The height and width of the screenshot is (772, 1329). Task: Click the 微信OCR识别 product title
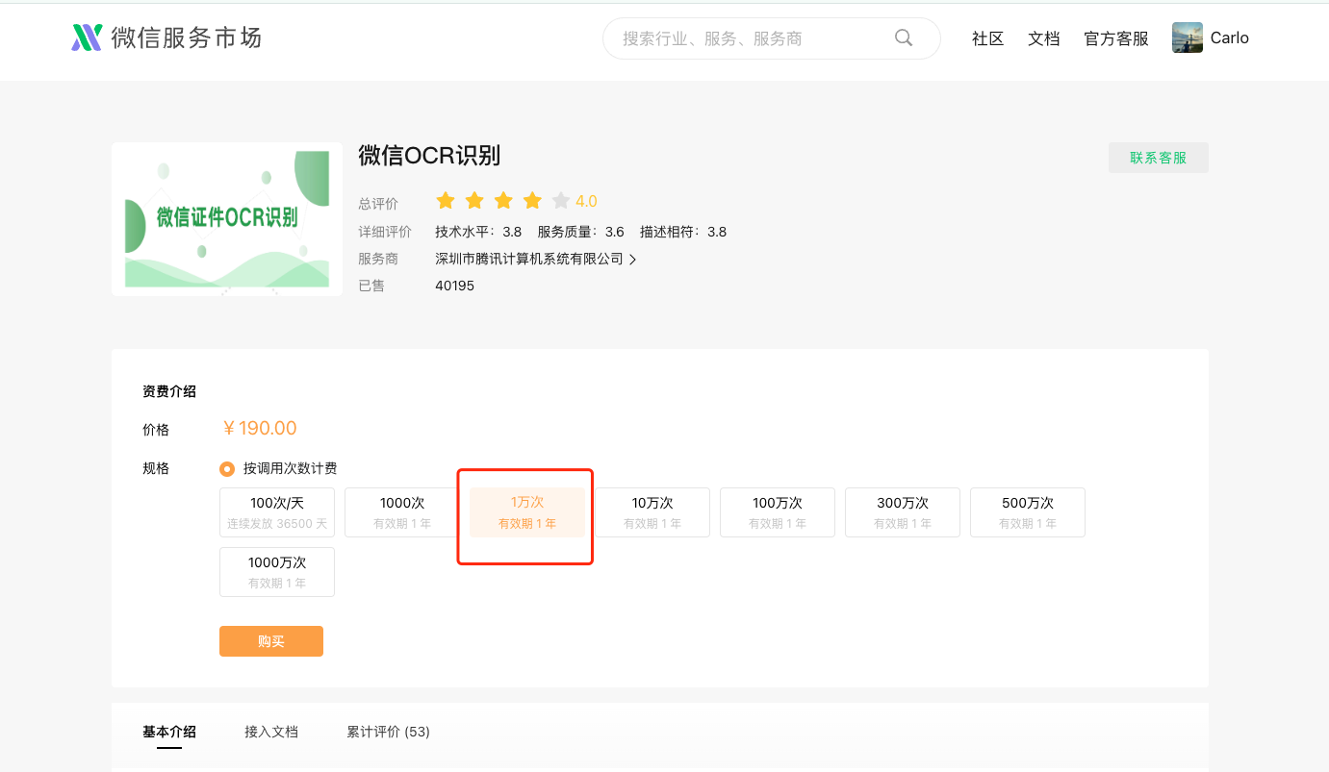pyautogui.click(x=429, y=156)
